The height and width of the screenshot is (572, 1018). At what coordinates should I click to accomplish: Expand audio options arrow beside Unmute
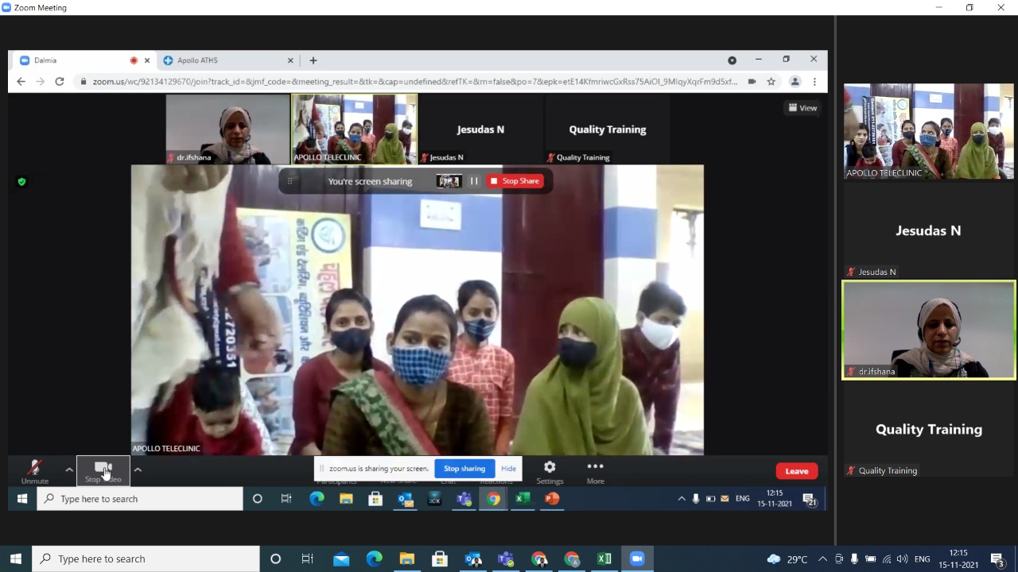pos(69,470)
